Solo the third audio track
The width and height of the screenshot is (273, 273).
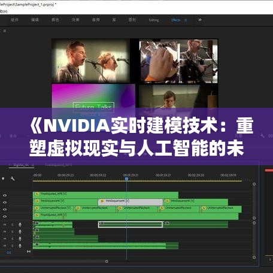13,239
